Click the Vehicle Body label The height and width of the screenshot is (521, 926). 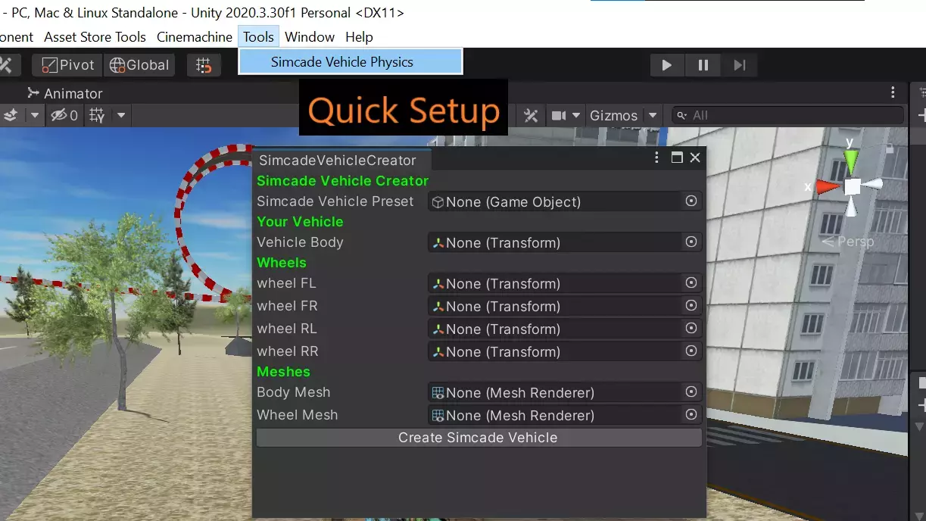tap(300, 242)
